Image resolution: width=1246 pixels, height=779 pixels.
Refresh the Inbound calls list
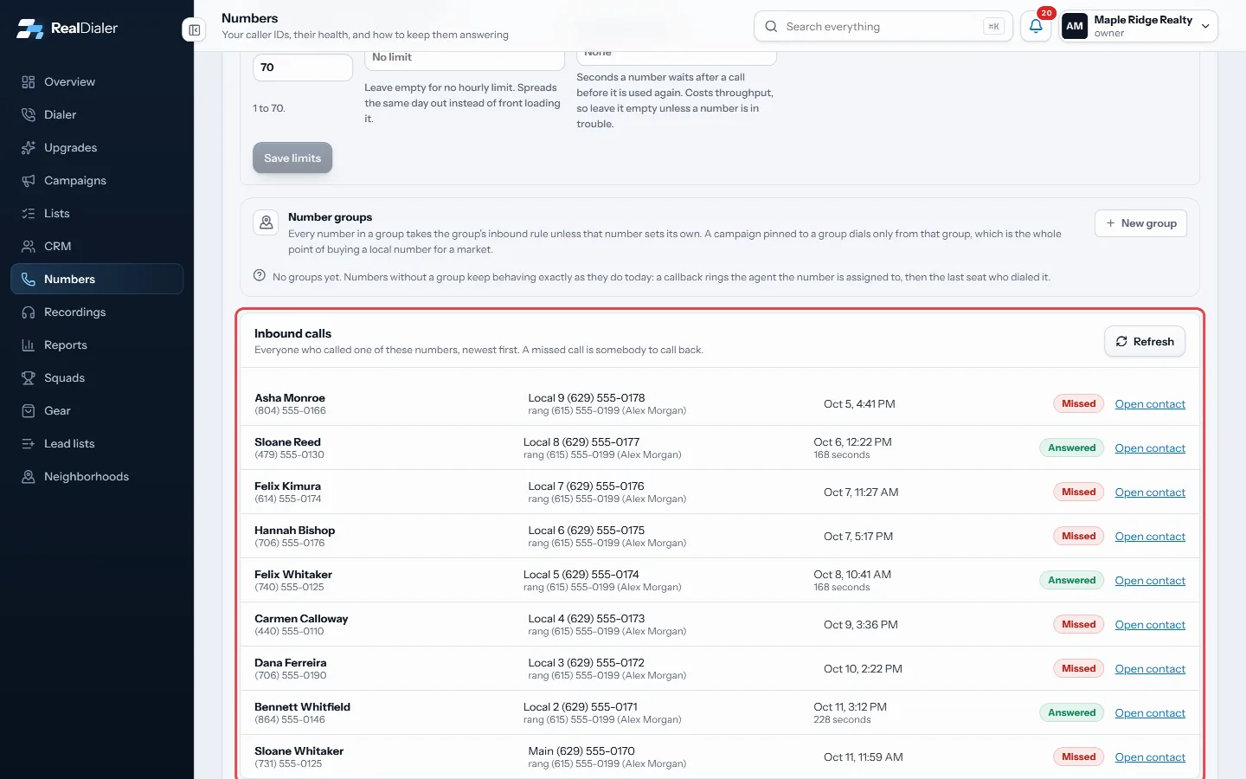(1145, 342)
